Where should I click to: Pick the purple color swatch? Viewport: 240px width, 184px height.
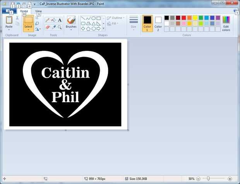(218, 18)
